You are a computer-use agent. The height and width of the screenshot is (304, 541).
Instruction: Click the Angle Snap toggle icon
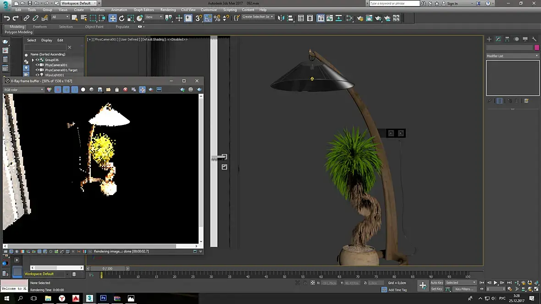point(208,18)
